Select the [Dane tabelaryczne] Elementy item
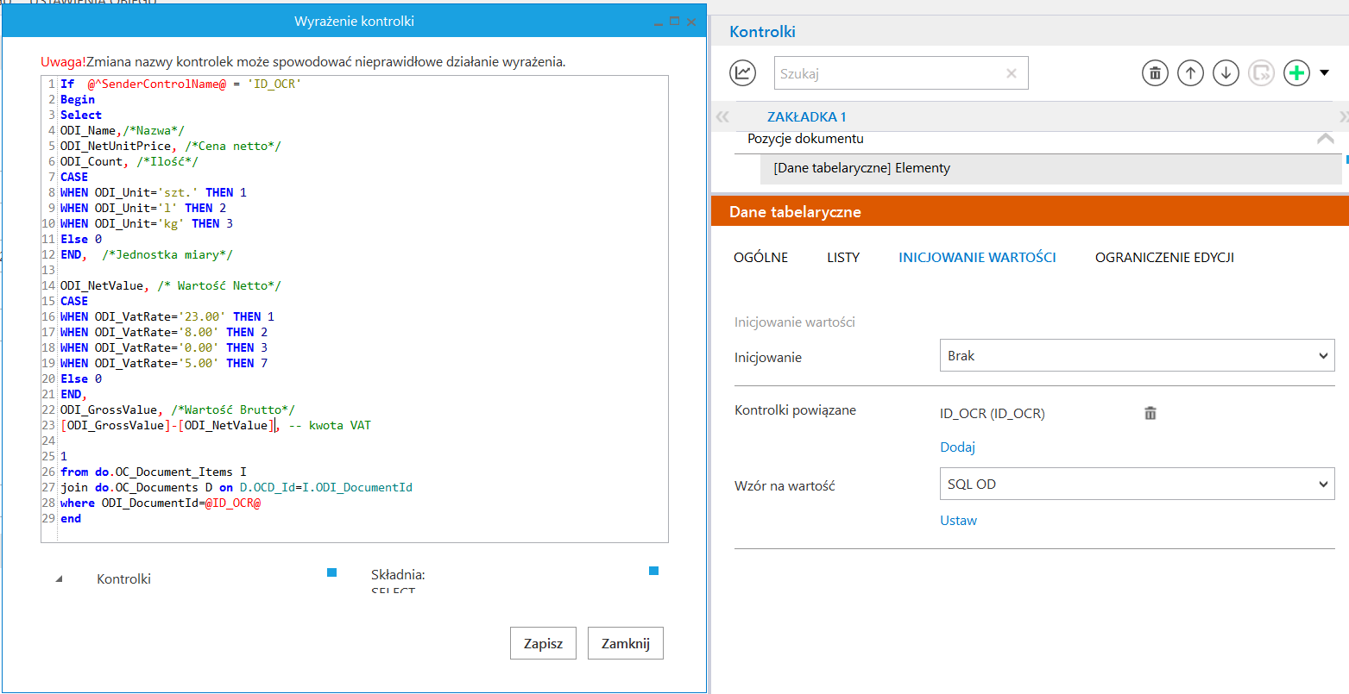Image resolution: width=1349 pixels, height=694 pixels. [861, 168]
